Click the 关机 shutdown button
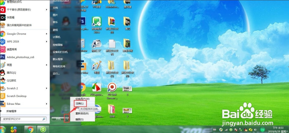289x133 pixels. (x=58, y=119)
